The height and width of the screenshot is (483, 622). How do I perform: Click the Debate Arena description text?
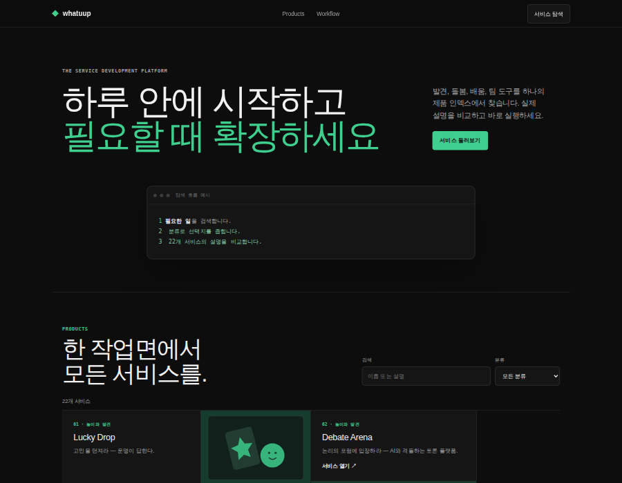pos(390,451)
